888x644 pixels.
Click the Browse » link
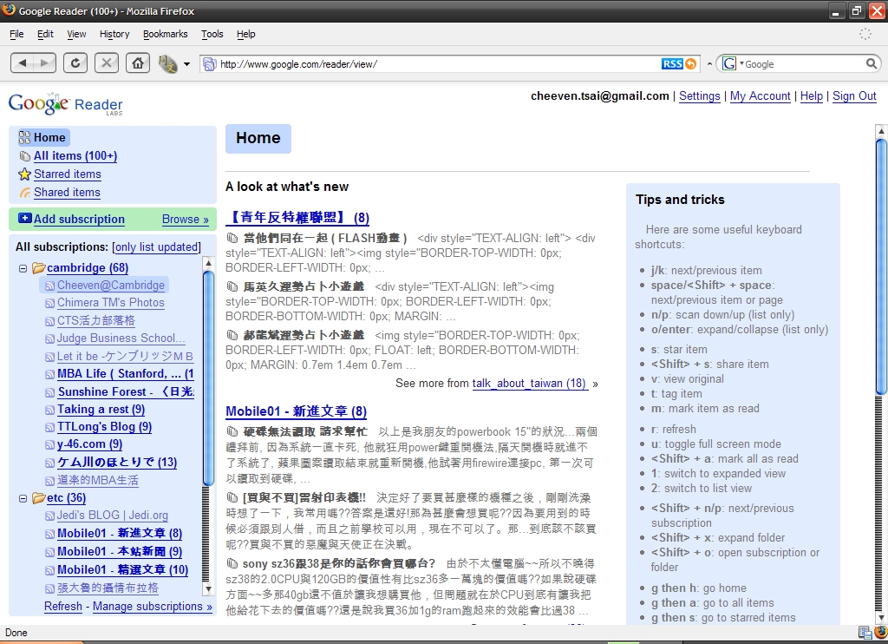(186, 220)
